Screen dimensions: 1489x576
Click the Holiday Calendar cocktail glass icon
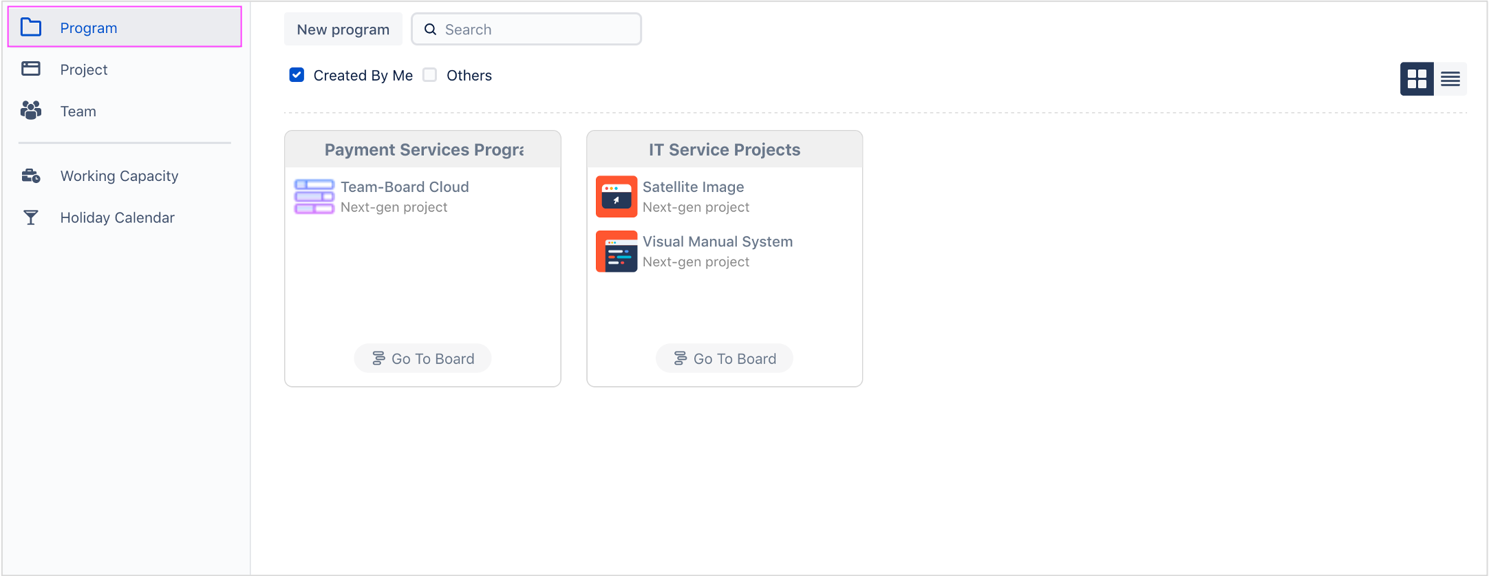click(x=31, y=218)
